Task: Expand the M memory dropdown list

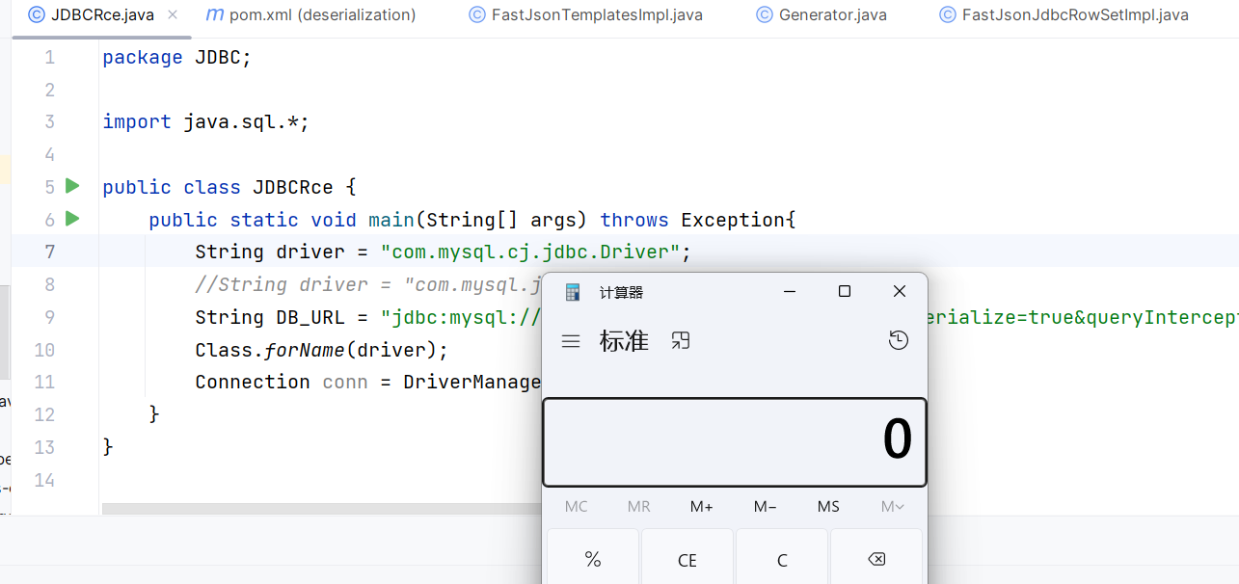Action: 892,507
